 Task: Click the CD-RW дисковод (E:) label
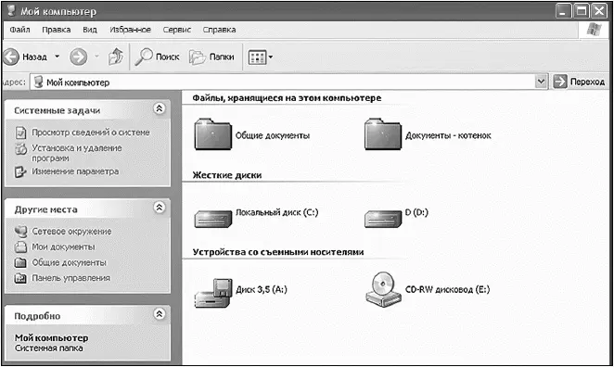(447, 289)
